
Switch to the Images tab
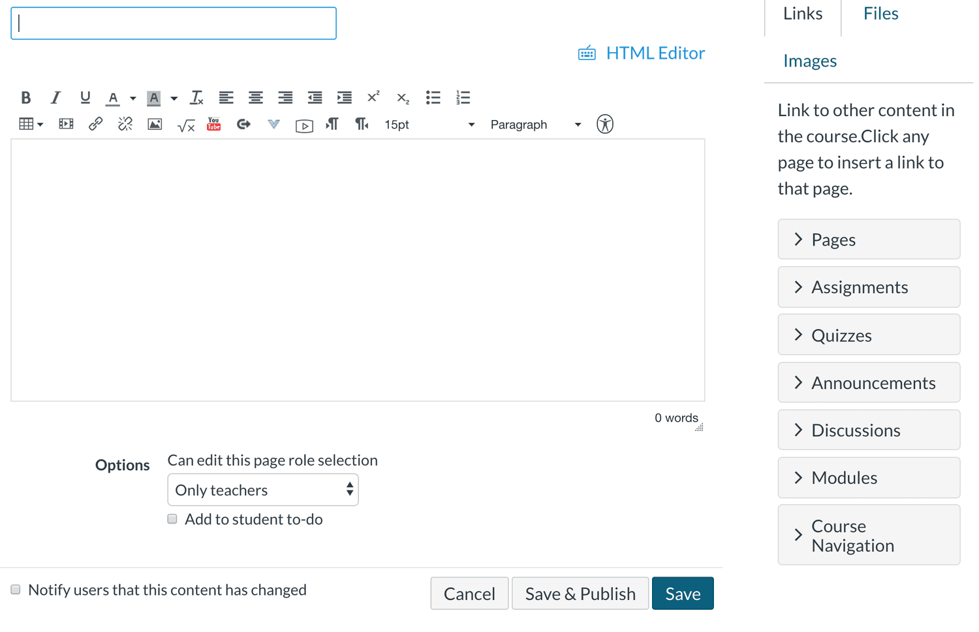pyautogui.click(x=810, y=61)
